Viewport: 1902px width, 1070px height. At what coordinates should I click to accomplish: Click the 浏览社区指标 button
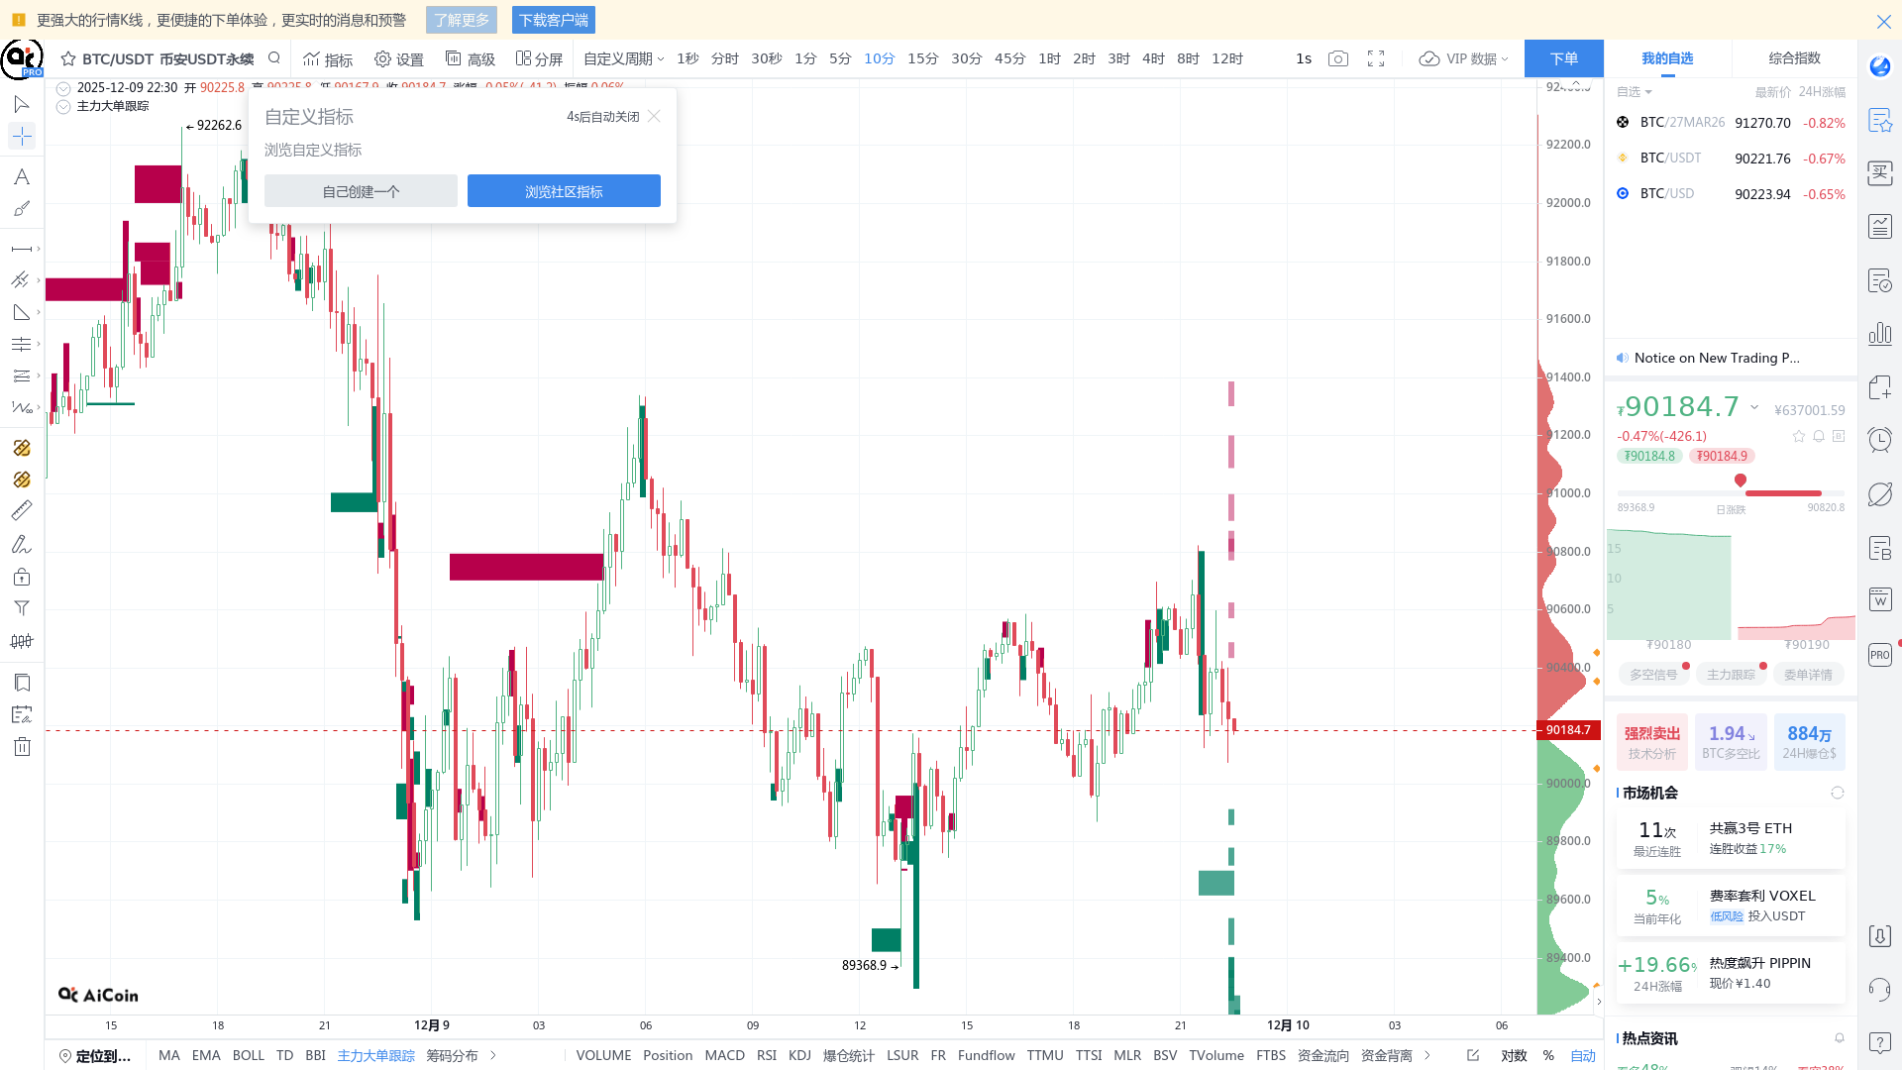[564, 191]
